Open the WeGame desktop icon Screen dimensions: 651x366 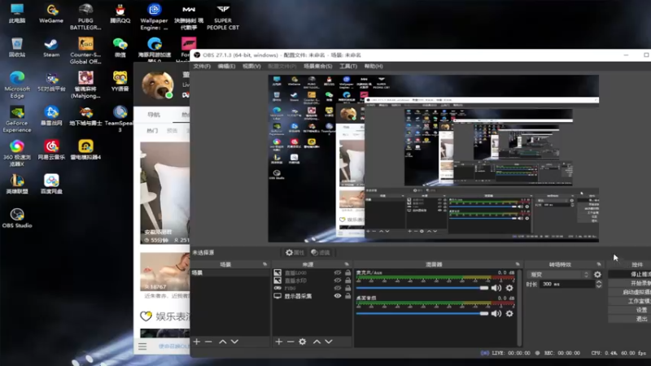tap(51, 13)
